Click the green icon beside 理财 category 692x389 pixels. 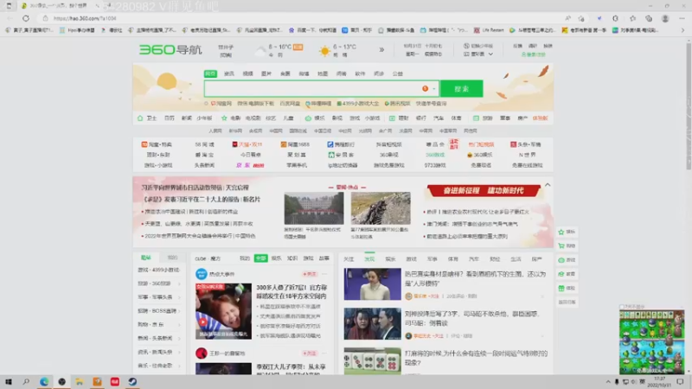(x=392, y=118)
